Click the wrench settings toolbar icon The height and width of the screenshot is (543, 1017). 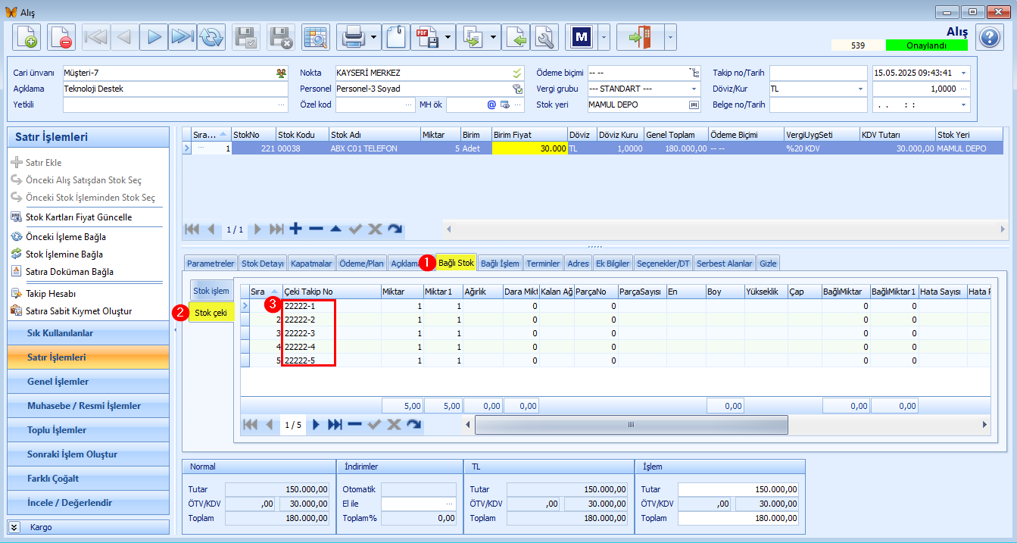544,37
